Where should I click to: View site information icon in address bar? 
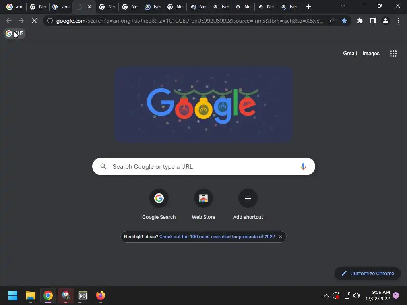(x=50, y=21)
